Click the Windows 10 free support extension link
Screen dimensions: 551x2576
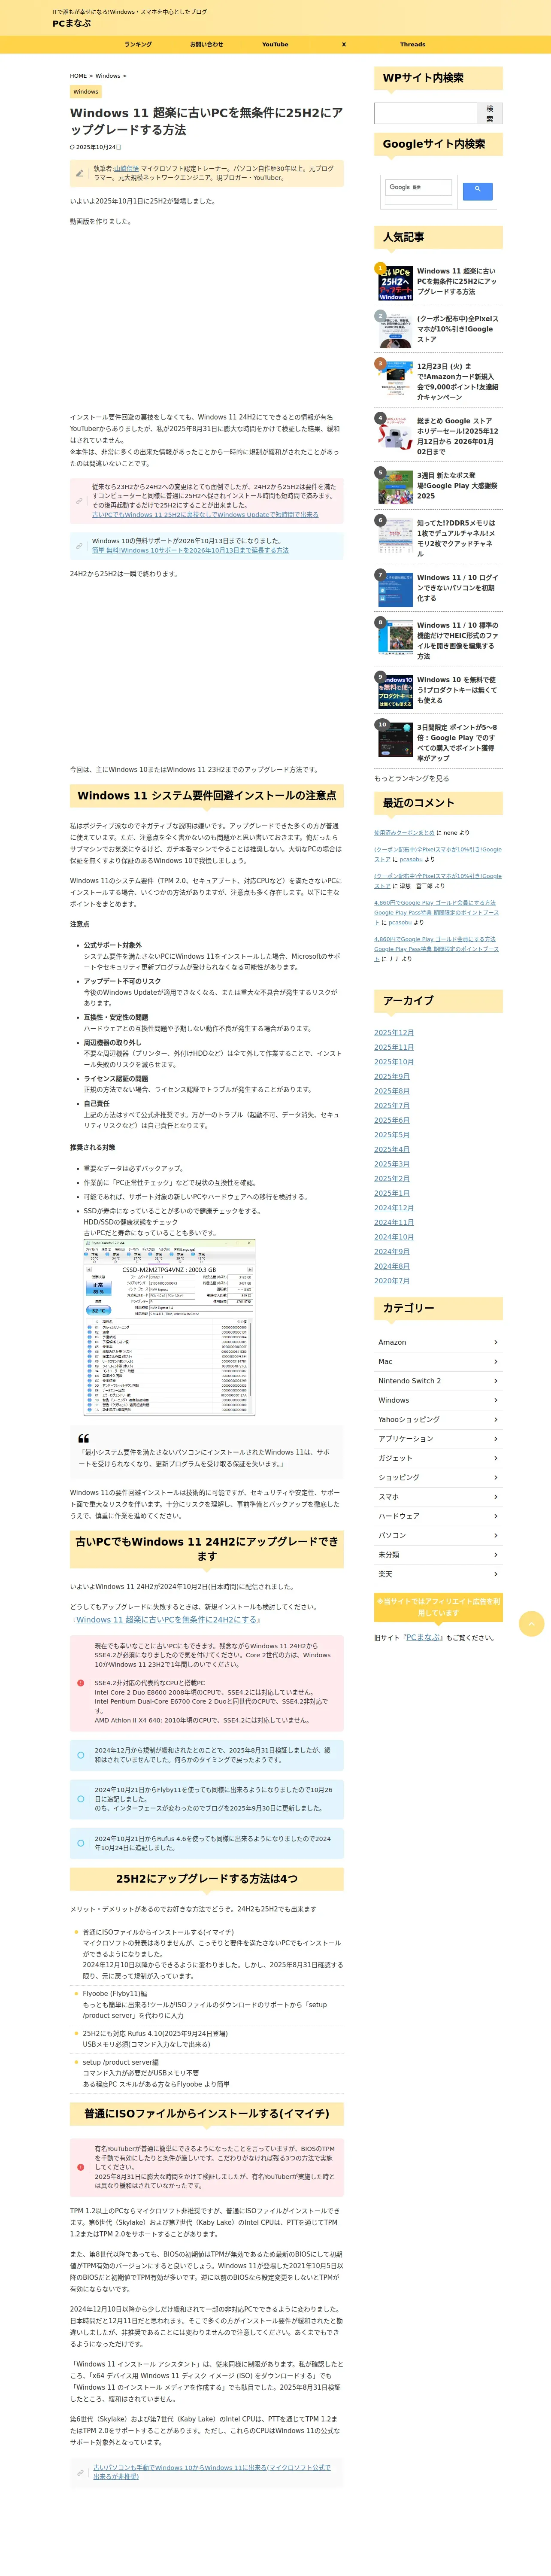(190, 550)
